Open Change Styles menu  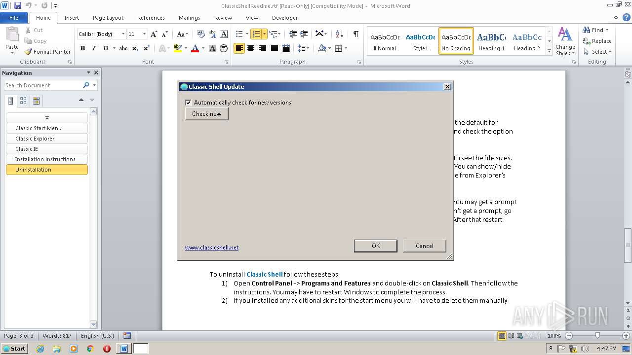coord(565,42)
